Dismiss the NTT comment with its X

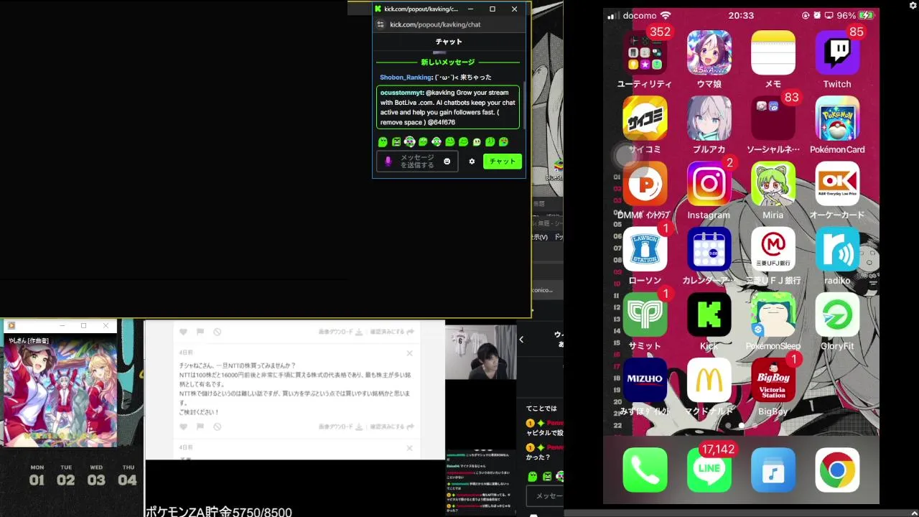[409, 353]
